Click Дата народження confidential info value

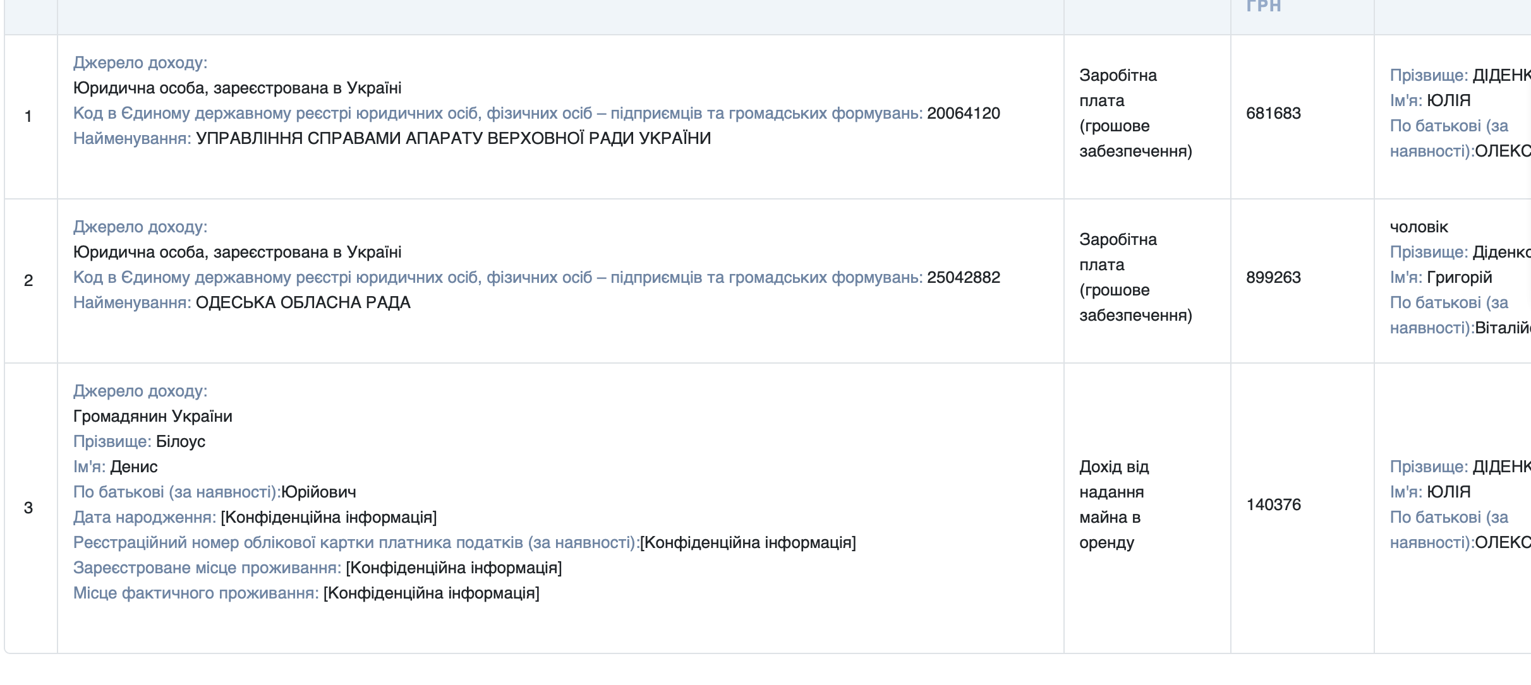click(x=329, y=518)
